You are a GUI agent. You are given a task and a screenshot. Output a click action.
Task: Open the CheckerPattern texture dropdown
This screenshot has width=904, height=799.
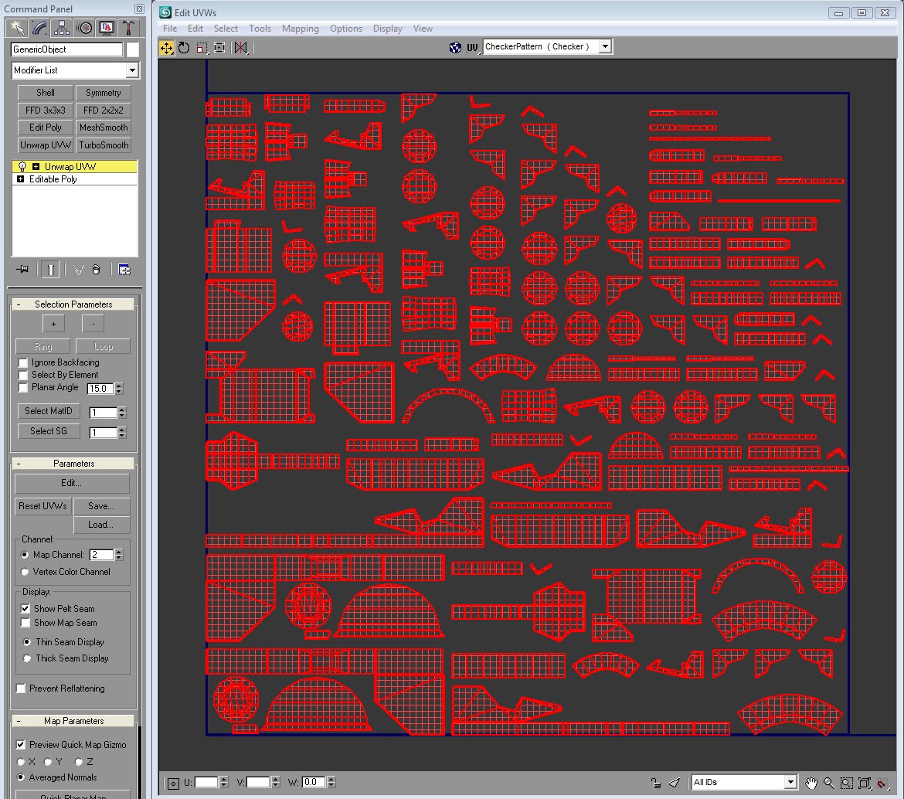coord(605,46)
